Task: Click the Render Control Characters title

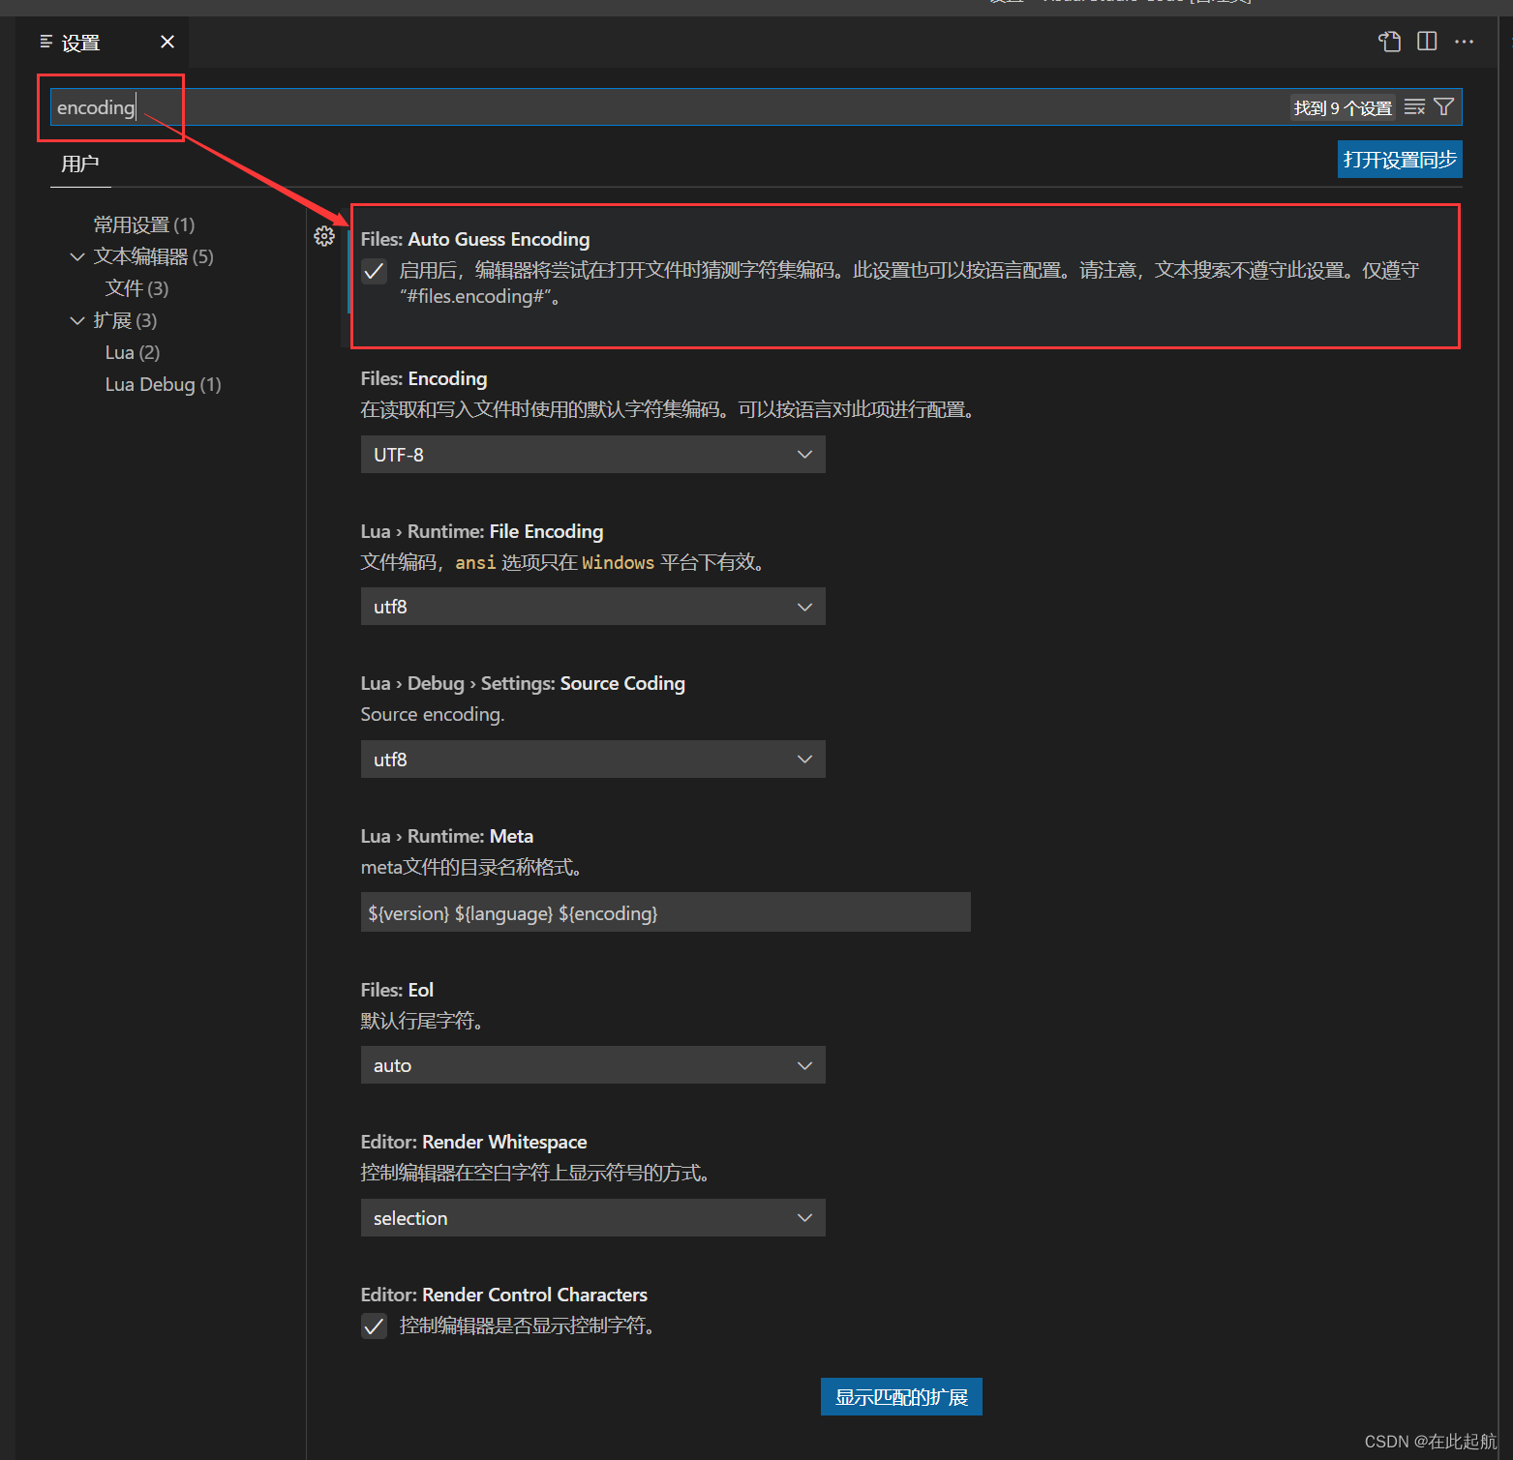Action: [503, 1295]
